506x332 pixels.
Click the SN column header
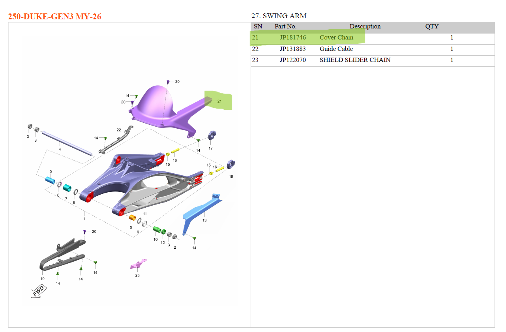[x=258, y=26]
